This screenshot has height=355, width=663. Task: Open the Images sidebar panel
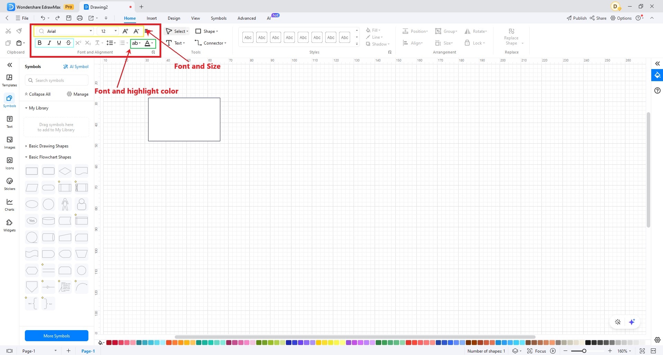(x=9, y=142)
